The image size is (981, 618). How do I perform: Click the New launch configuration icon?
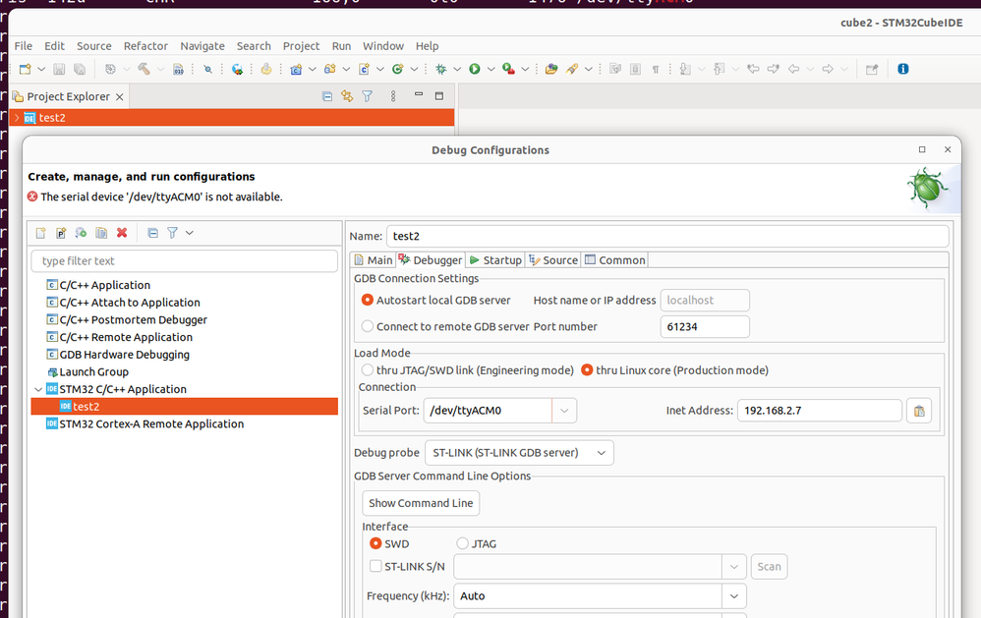(40, 233)
